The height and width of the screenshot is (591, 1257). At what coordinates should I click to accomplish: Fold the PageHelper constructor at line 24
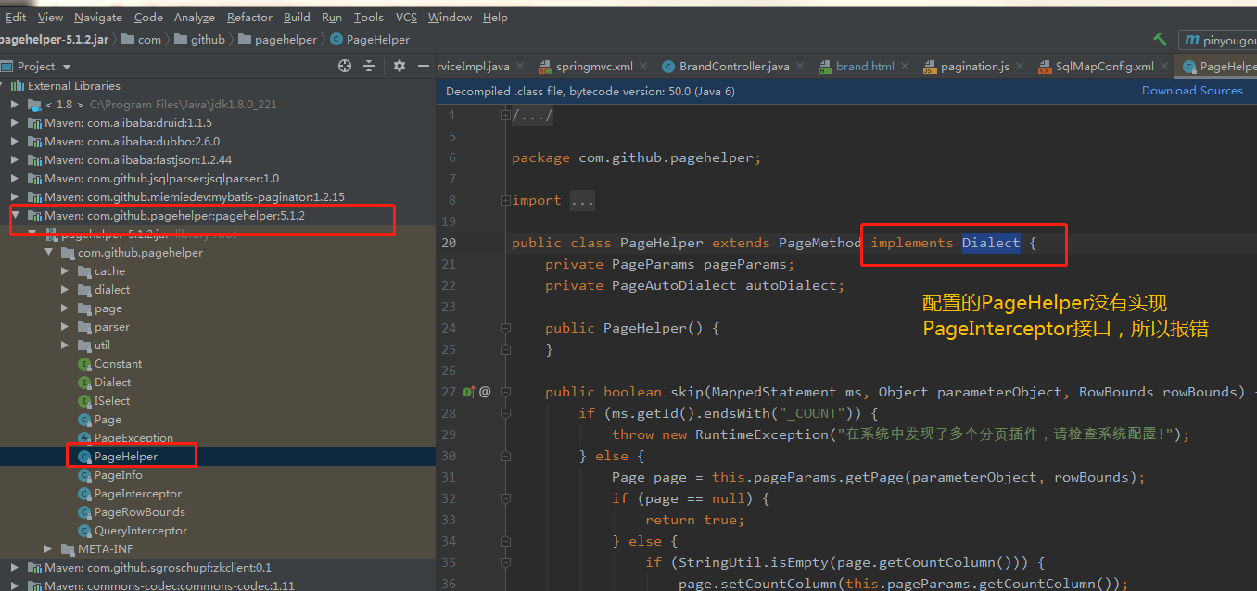click(505, 328)
